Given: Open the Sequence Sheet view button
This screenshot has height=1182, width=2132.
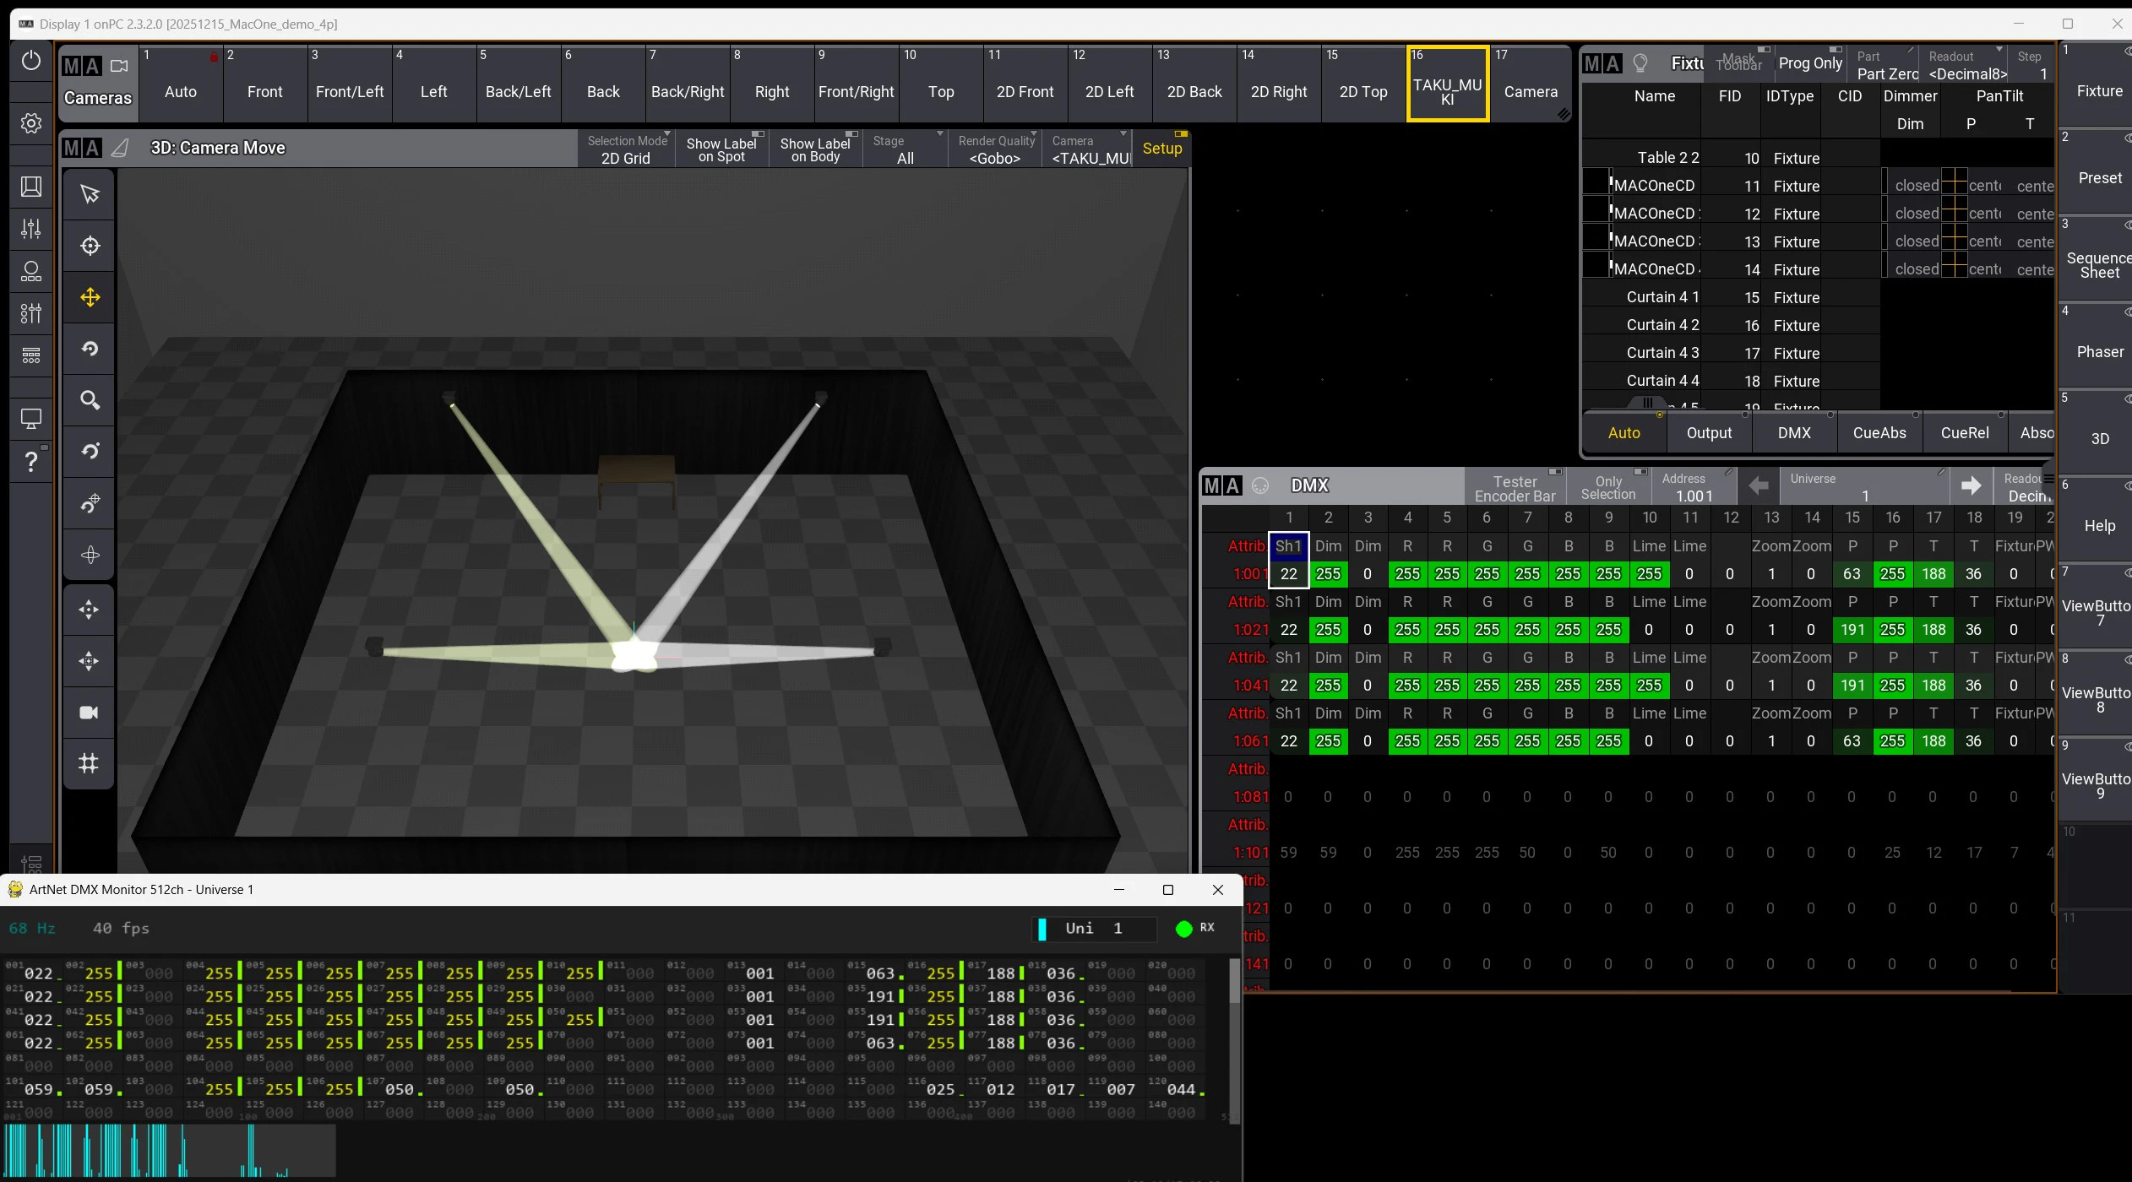Looking at the screenshot, I should point(2097,258).
